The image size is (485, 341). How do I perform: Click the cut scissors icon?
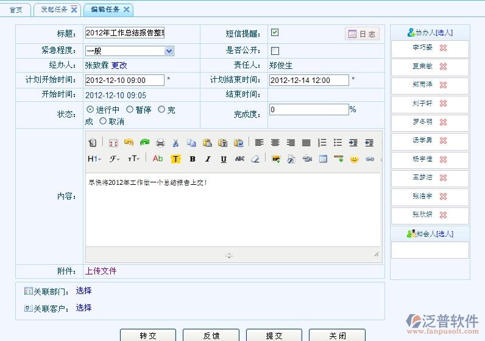[x=175, y=143]
